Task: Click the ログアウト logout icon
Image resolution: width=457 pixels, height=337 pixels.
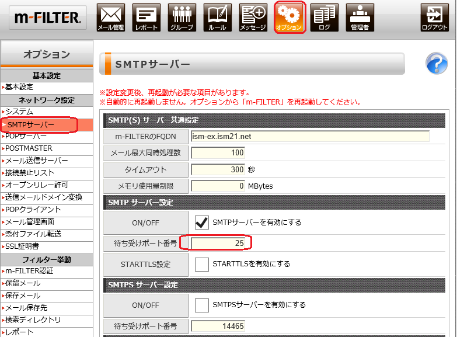Action: [x=435, y=18]
